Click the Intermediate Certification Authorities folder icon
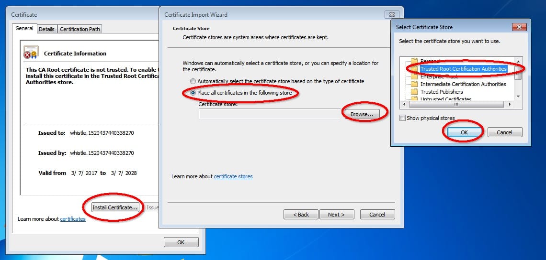The height and width of the screenshot is (260, 546). tap(414, 84)
